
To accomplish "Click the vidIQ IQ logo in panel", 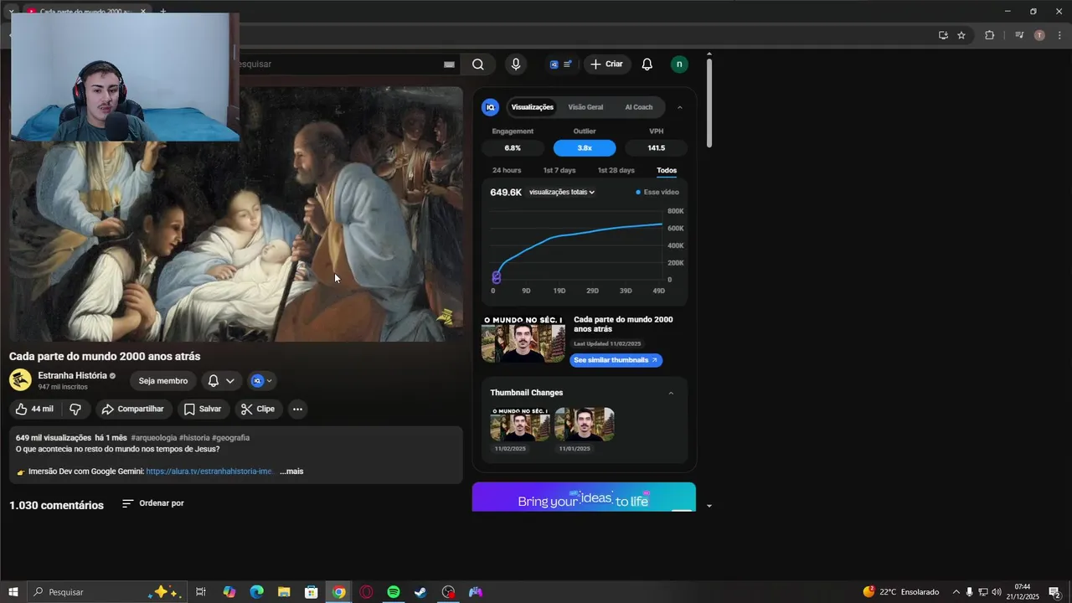I will pyautogui.click(x=491, y=107).
